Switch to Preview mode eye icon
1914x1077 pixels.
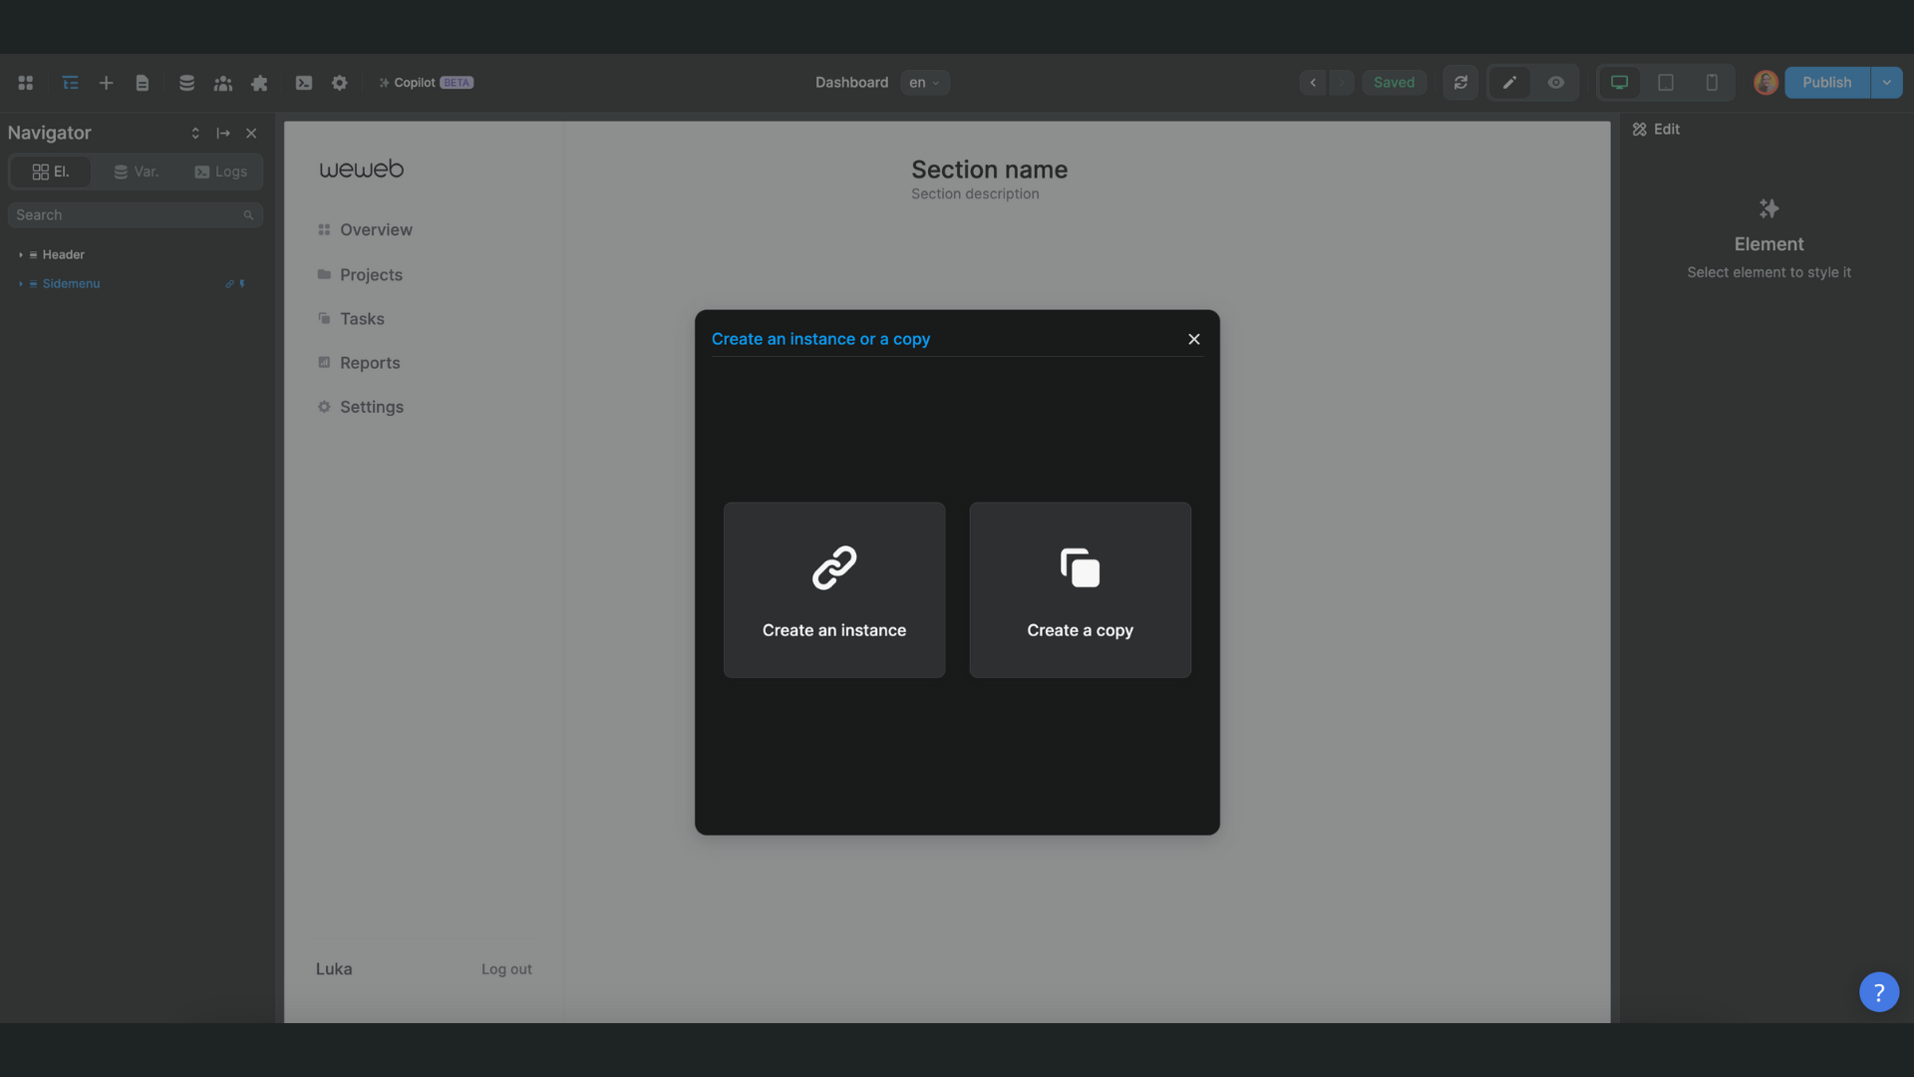[x=1555, y=83]
